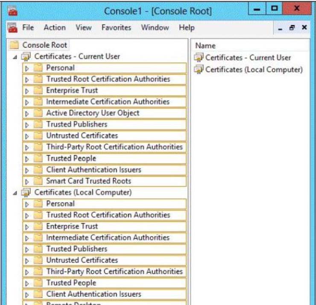This screenshot has width=316, height=305.
Task: Minimize the inner console child window
Action: click(280, 29)
